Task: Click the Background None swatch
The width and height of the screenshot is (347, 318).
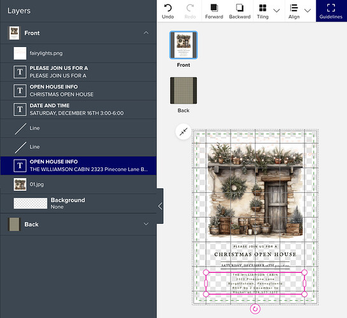Action: click(31, 204)
